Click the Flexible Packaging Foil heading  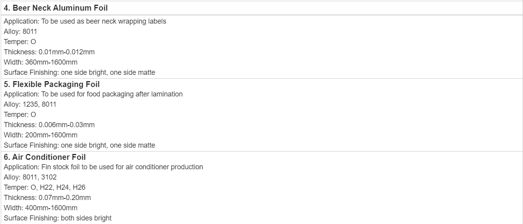click(x=52, y=84)
